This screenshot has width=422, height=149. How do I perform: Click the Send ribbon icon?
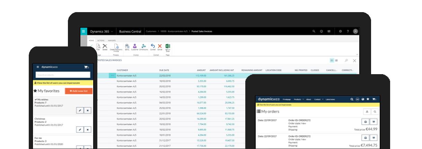click(x=127, y=47)
